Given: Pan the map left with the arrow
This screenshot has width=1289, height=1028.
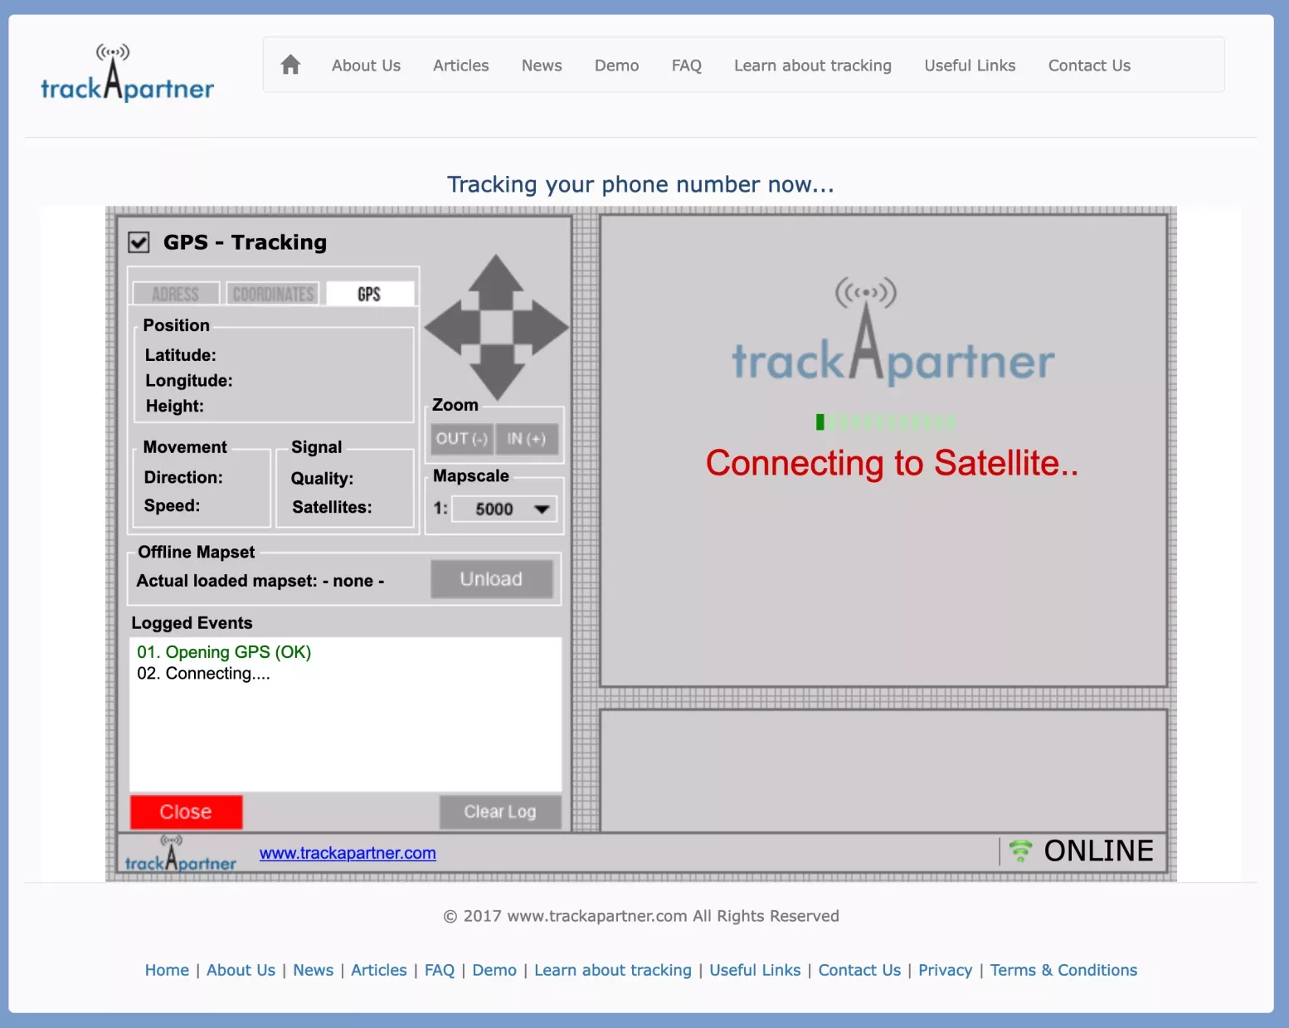Looking at the screenshot, I should point(453,328).
